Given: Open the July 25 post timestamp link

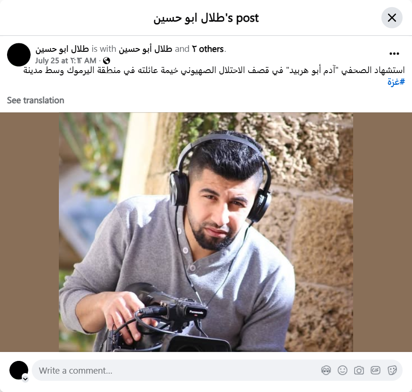Looking at the screenshot, I should 66,61.
